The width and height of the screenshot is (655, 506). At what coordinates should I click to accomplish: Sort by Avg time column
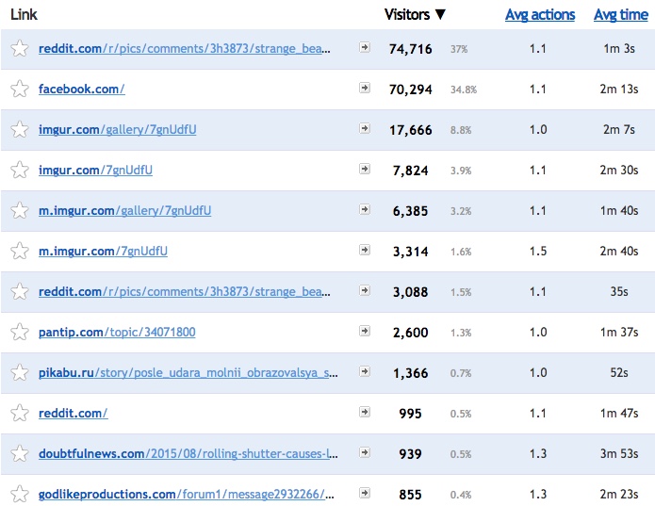click(621, 15)
